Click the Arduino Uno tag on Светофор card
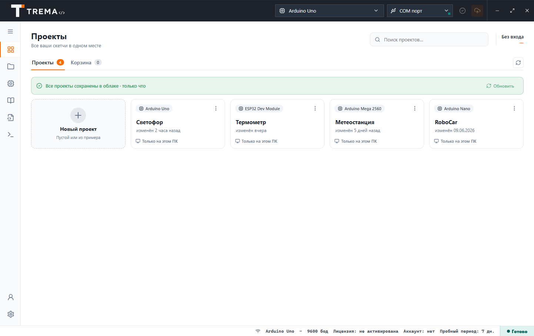Image resolution: width=534 pixels, height=336 pixels. pos(154,109)
